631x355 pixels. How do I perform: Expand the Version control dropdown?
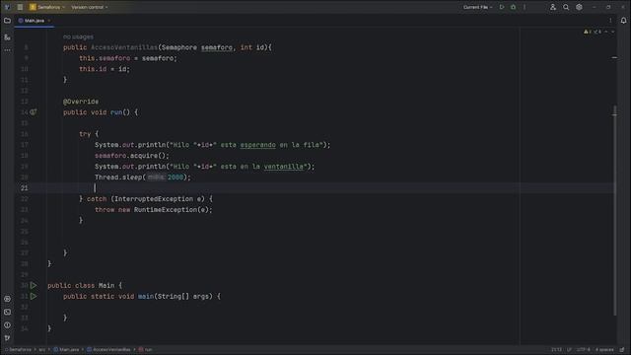(90, 7)
